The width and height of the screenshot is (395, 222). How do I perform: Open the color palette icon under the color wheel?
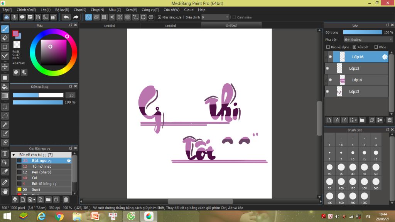click(16, 72)
